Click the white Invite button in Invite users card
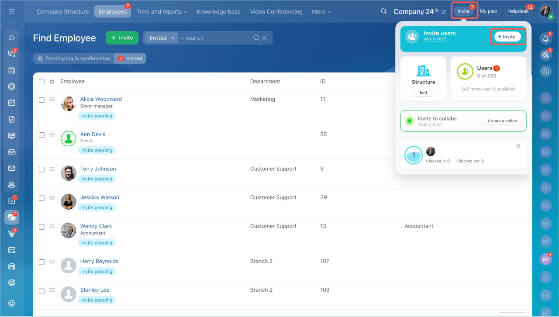 pyautogui.click(x=507, y=37)
